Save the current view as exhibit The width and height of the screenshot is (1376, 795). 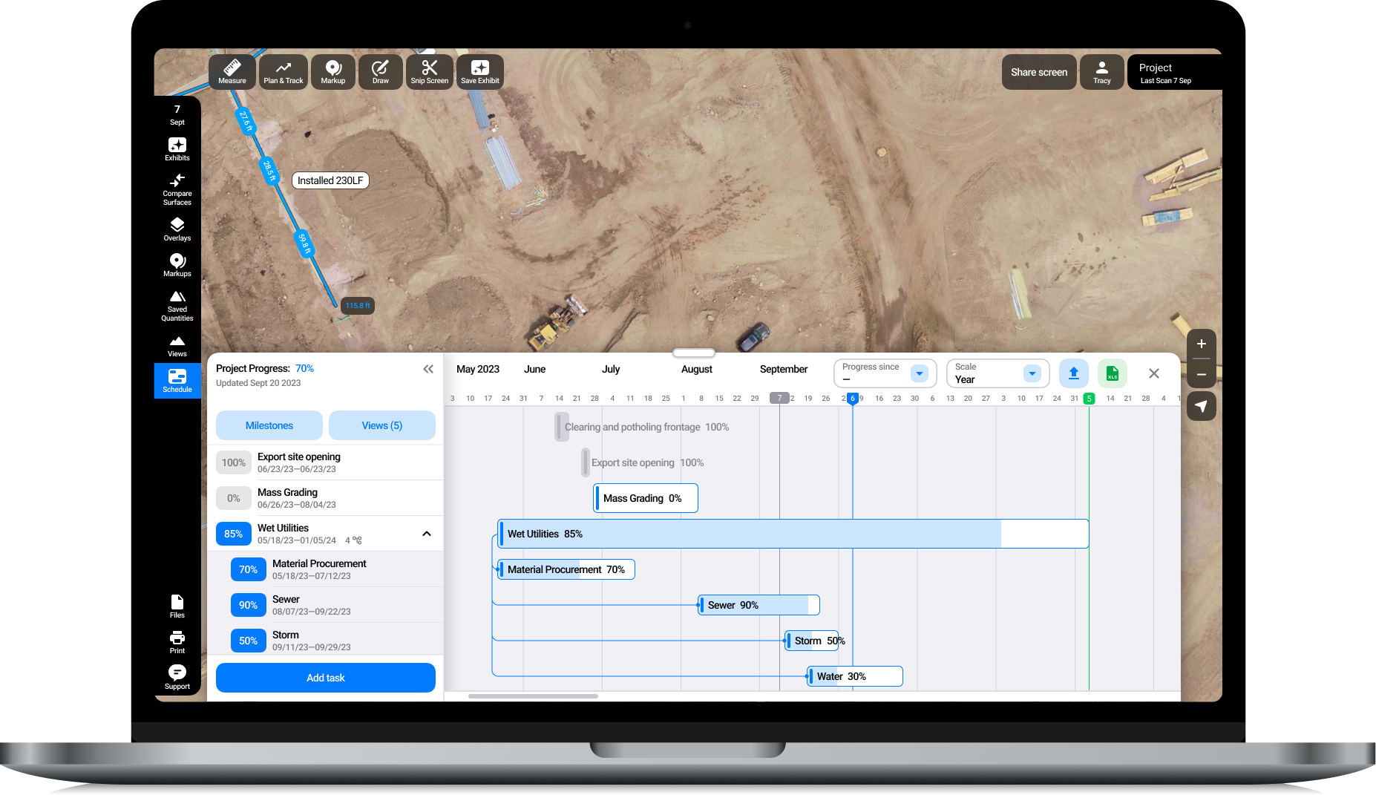[x=479, y=71]
